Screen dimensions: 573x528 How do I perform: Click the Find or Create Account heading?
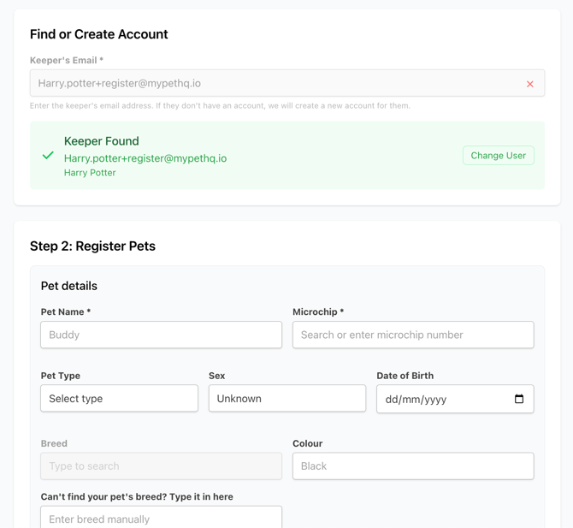99,34
